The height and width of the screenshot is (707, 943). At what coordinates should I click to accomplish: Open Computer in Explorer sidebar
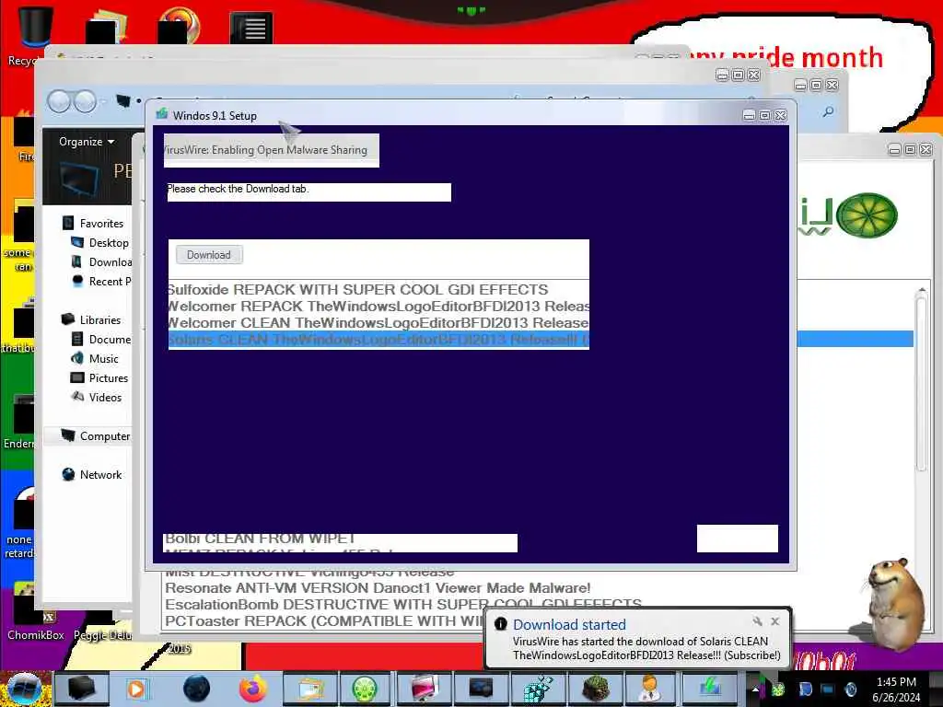pyautogui.click(x=95, y=435)
